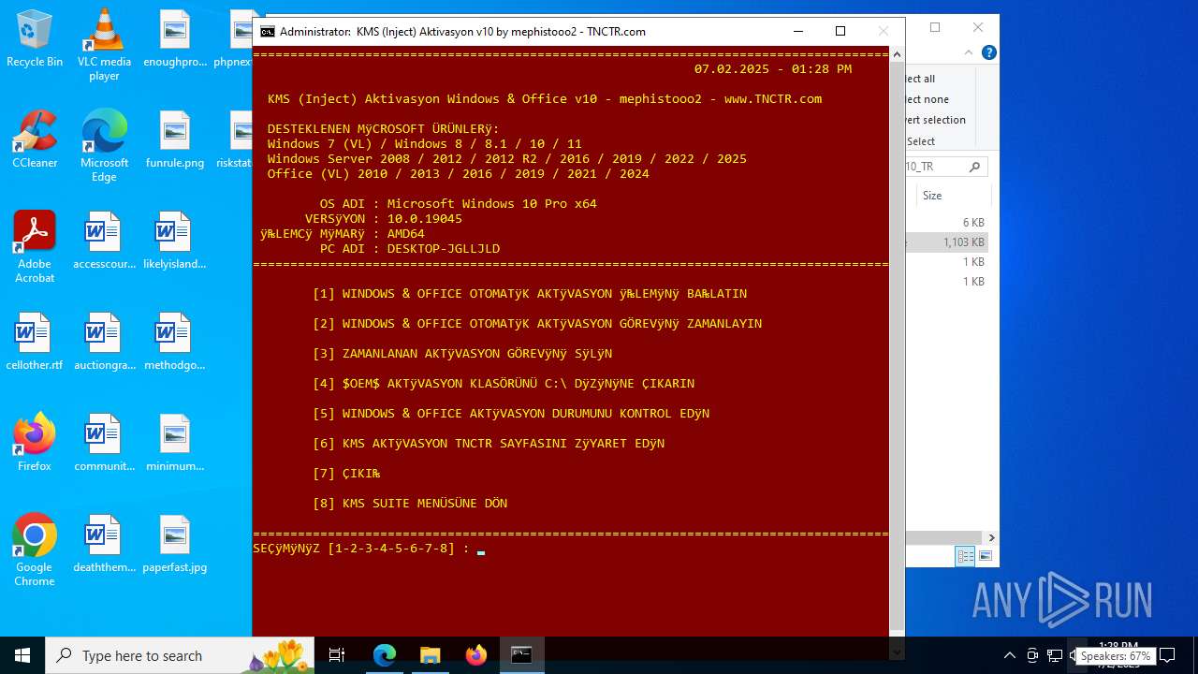Open Task View from the taskbar
Viewport: 1198px width, 674px height.
point(337,655)
